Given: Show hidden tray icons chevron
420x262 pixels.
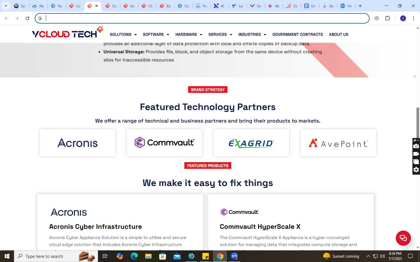Looking at the screenshot, I should coord(368,256).
